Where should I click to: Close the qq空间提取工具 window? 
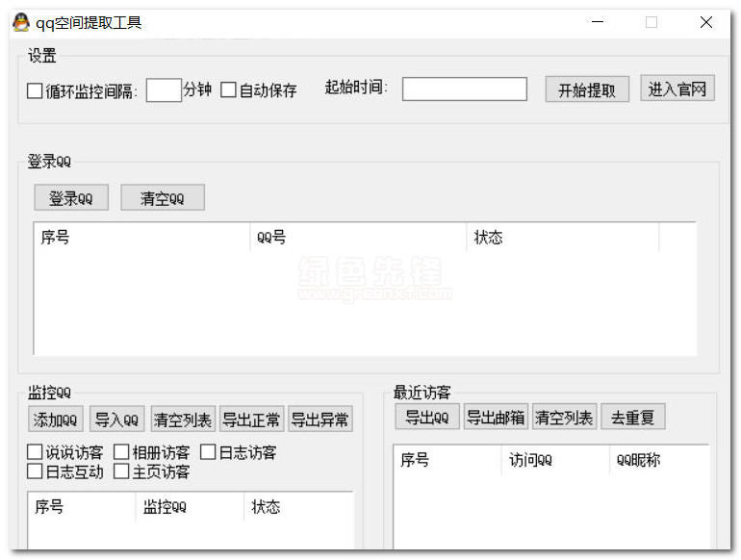(x=706, y=22)
